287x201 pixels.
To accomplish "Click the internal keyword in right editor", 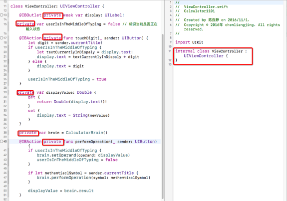I will coord(185,51).
